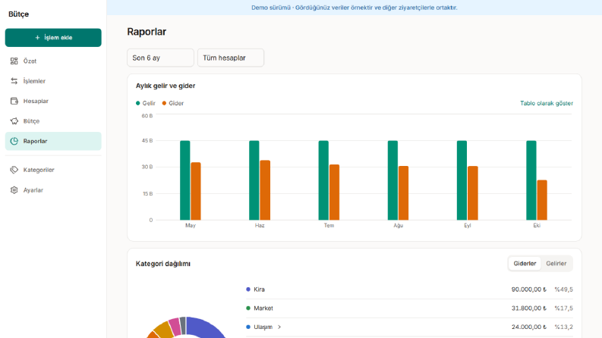Click the Kategoriler tag icon

pyautogui.click(x=14, y=170)
